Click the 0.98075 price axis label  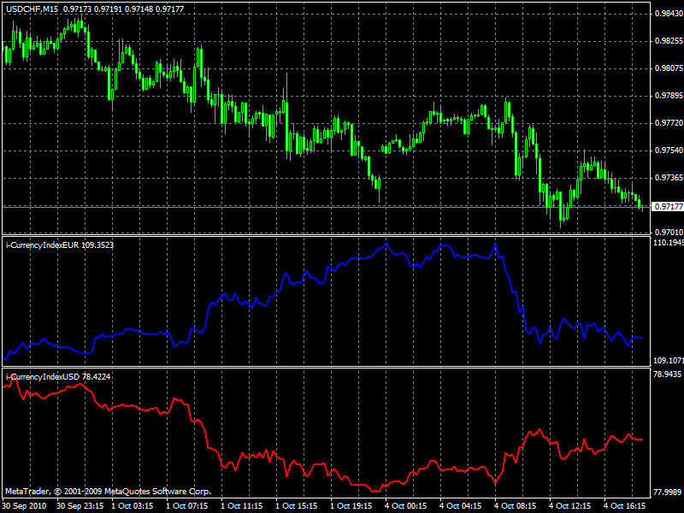pyautogui.click(x=669, y=68)
